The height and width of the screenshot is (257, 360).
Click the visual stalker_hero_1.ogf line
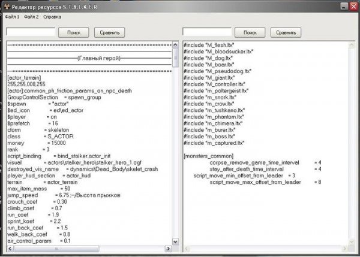74,162
